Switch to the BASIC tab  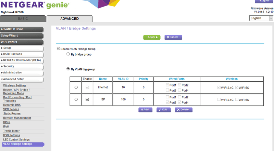tap(23, 19)
